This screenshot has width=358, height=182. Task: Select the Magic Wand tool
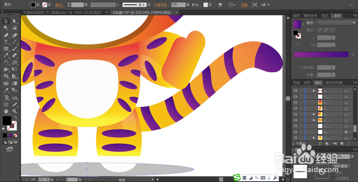point(6,28)
